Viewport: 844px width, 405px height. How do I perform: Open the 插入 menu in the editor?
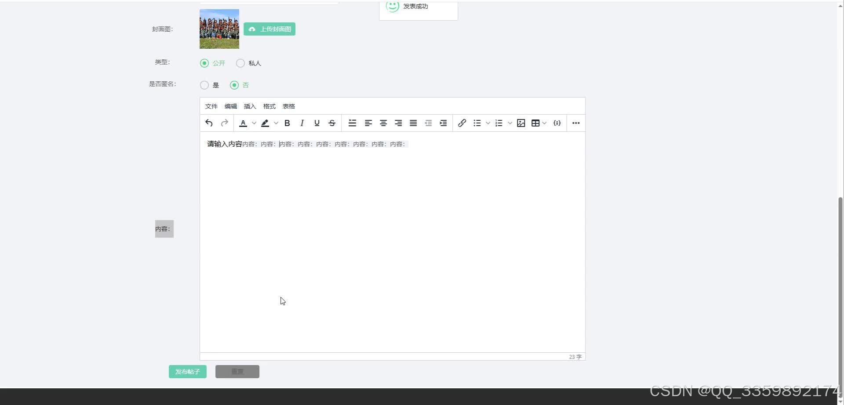pyautogui.click(x=250, y=106)
